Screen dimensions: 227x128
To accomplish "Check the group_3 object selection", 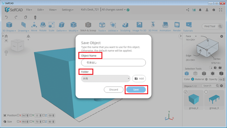I will point(206,92).
